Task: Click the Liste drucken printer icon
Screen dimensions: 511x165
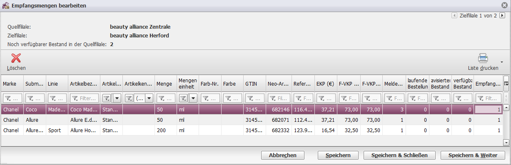Action: pyautogui.click(x=483, y=58)
